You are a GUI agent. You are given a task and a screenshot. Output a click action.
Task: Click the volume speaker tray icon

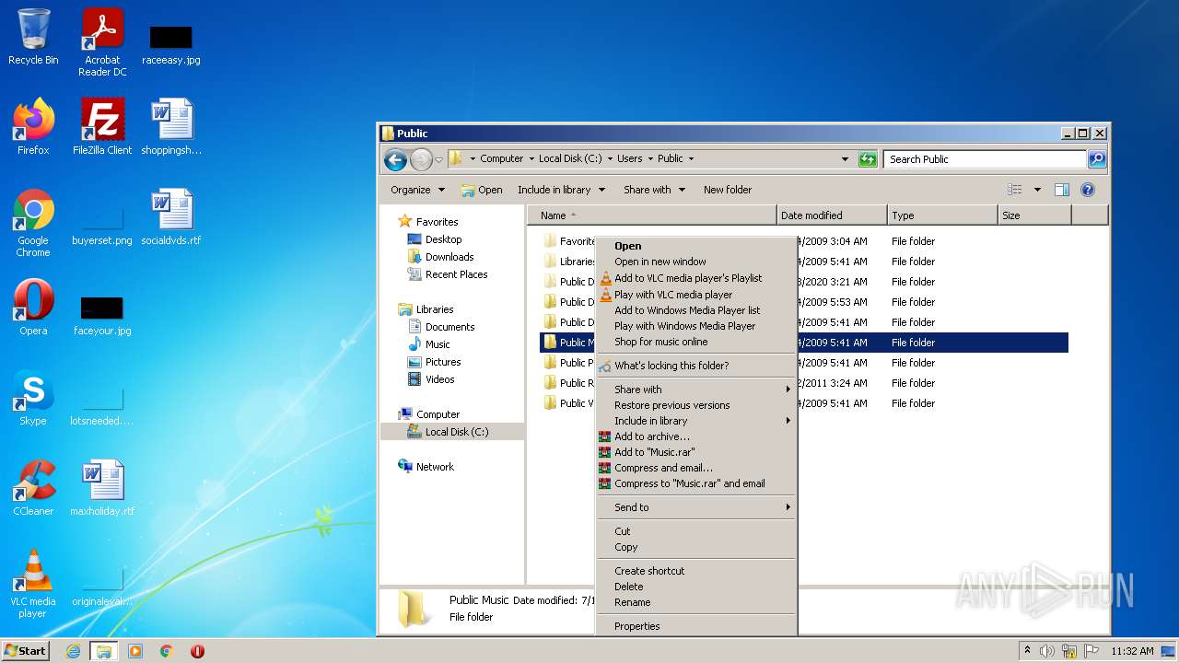click(1047, 651)
